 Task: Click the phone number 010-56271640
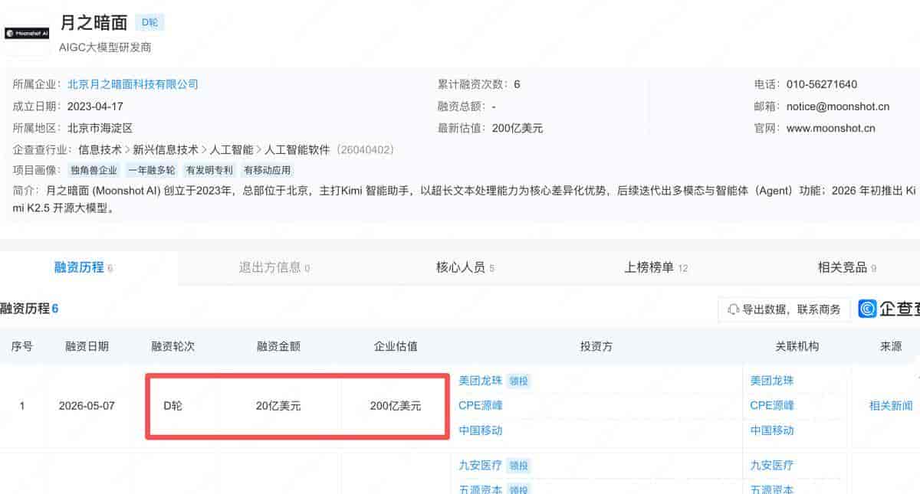[x=822, y=84]
